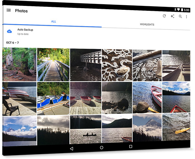The height and width of the screenshot is (159, 195).
Task: Open the forest trail with steps photo
Action: coord(19,64)
